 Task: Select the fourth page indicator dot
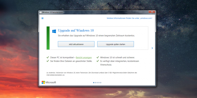tap(99, 83)
